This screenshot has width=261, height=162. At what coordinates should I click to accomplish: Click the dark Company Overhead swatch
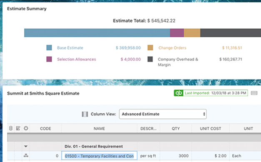[150, 59]
